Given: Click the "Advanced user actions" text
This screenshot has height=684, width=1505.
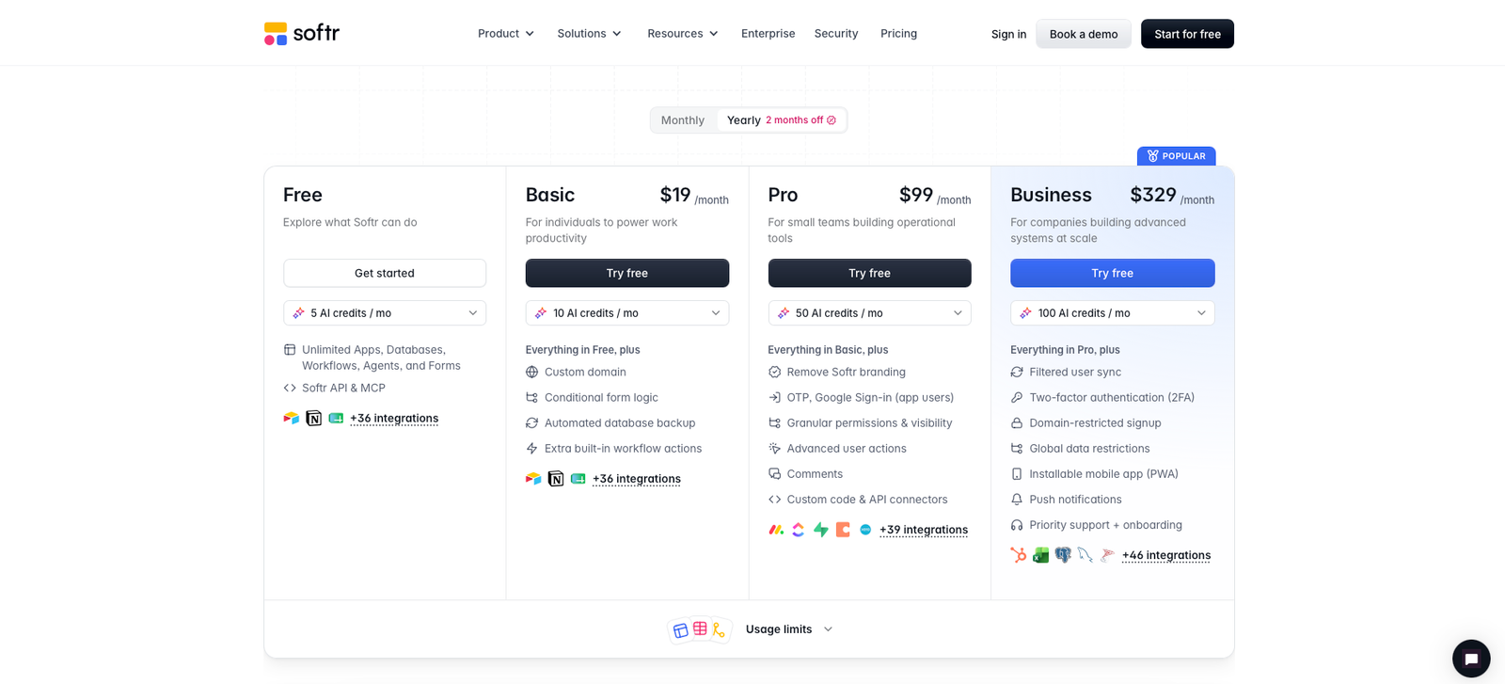Looking at the screenshot, I should point(847,449).
